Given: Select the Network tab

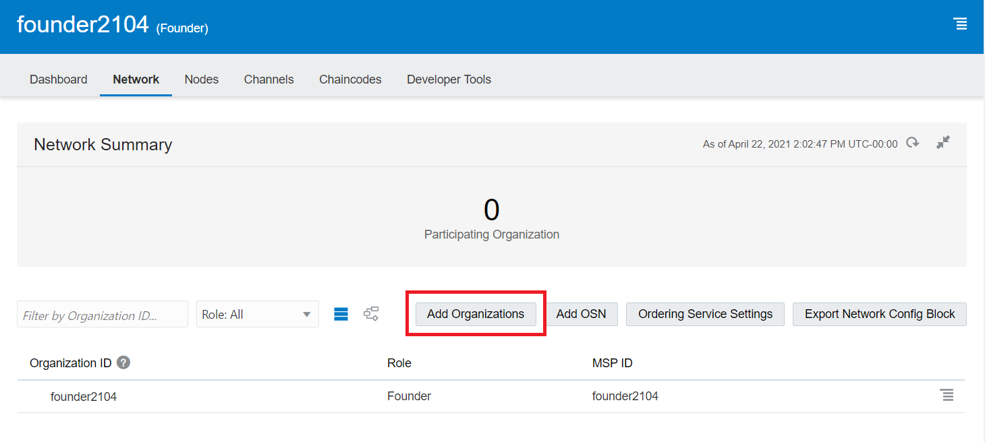Looking at the screenshot, I should [x=136, y=79].
